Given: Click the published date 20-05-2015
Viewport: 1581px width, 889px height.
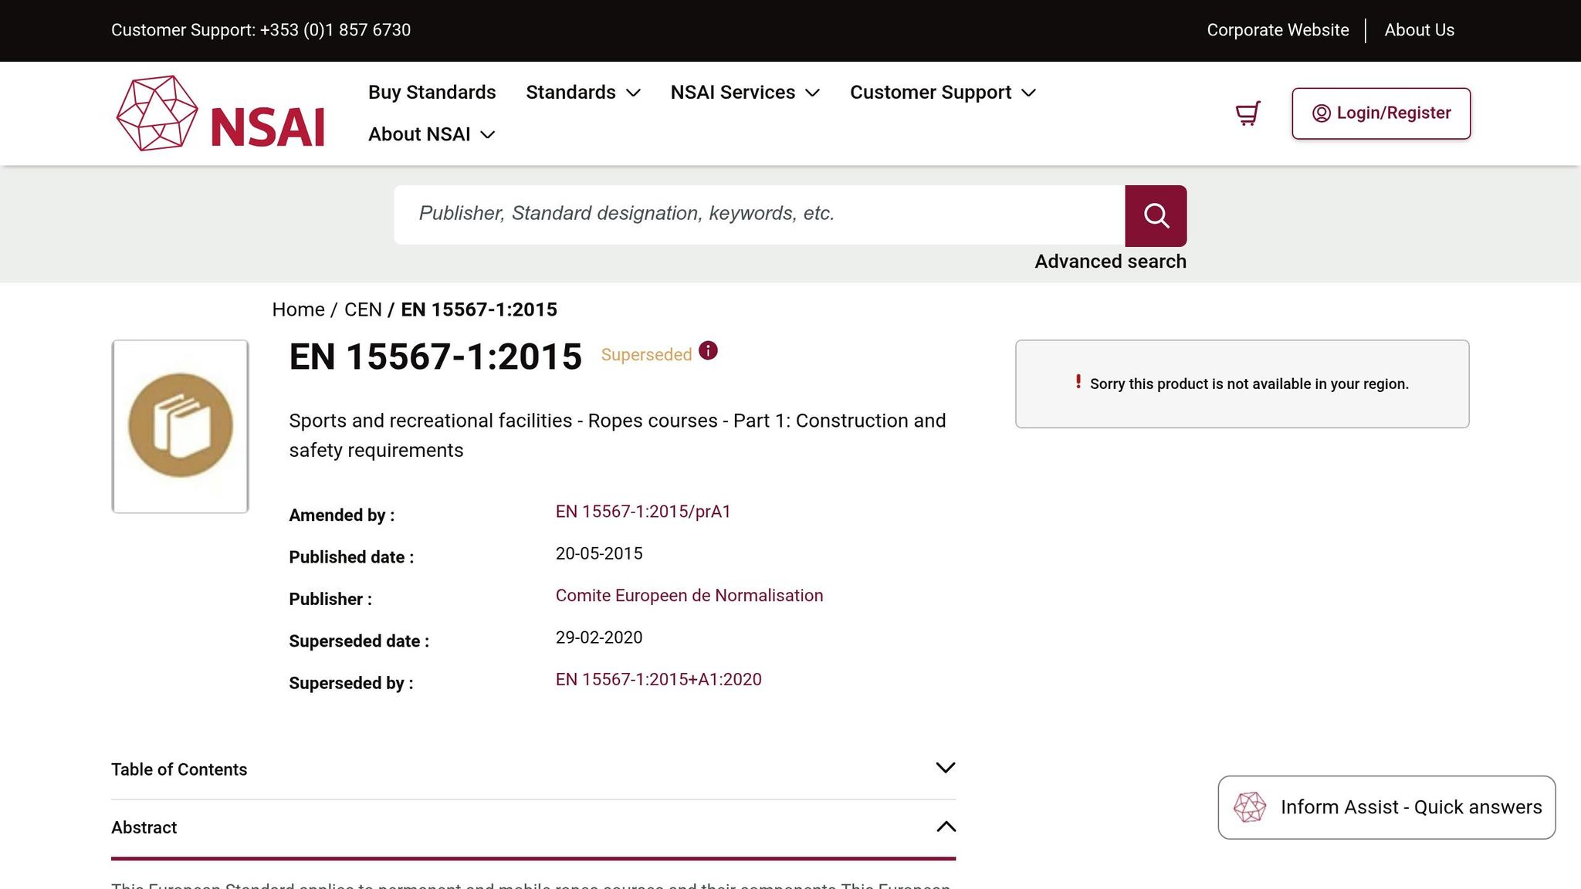Looking at the screenshot, I should tap(599, 554).
